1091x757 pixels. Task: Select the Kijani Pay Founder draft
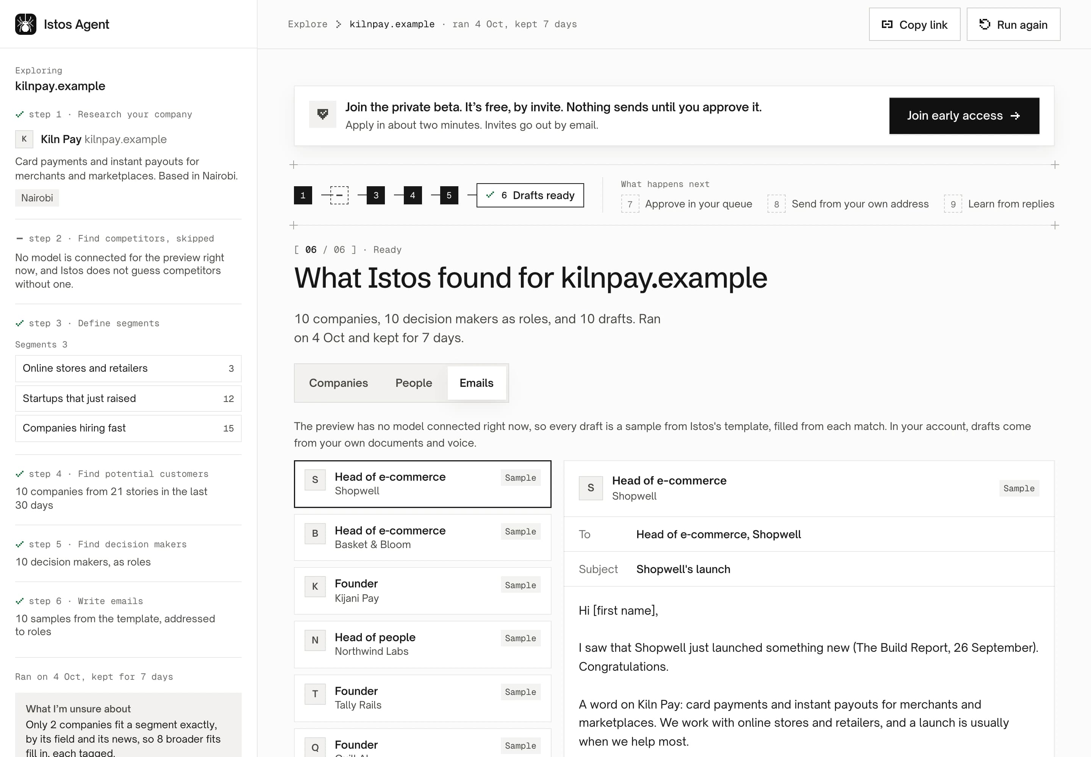tap(422, 591)
